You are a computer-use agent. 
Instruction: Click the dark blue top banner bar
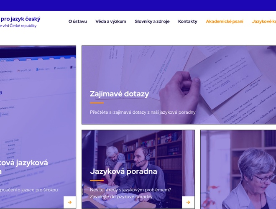(138, 5)
